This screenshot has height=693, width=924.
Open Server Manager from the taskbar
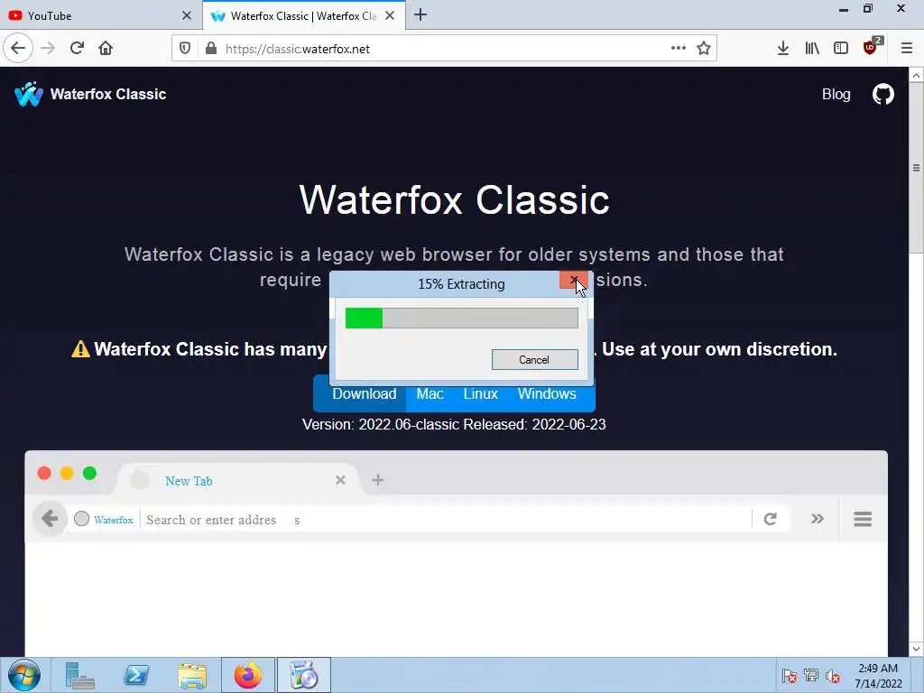tap(79, 675)
